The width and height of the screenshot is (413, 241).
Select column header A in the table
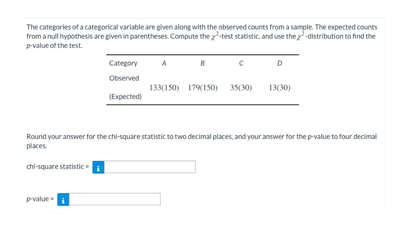point(164,63)
